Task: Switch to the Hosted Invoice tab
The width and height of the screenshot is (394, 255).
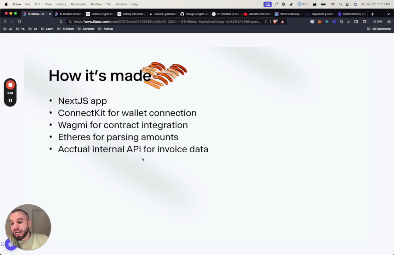Action: 69,14
